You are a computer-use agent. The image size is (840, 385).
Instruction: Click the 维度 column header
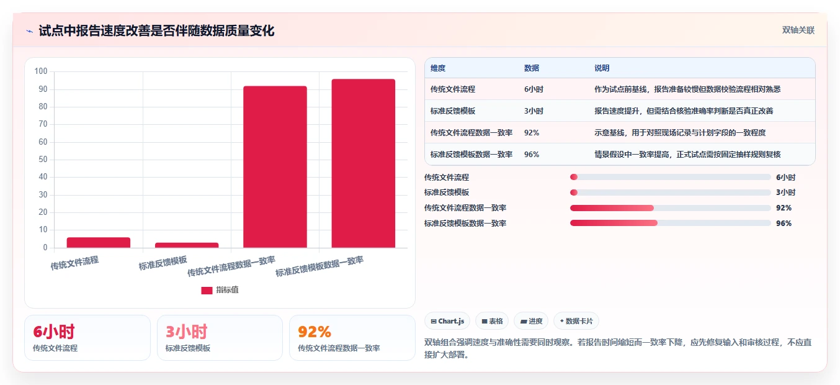point(438,68)
